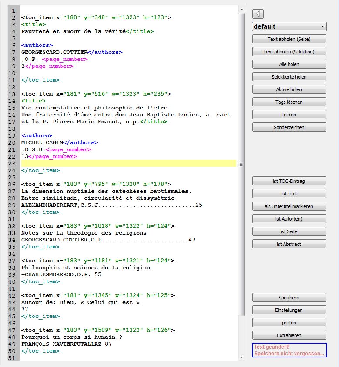This screenshot has height=367, width=339.
Task: Open 'Einstellungen' settings button
Action: pos(289,311)
